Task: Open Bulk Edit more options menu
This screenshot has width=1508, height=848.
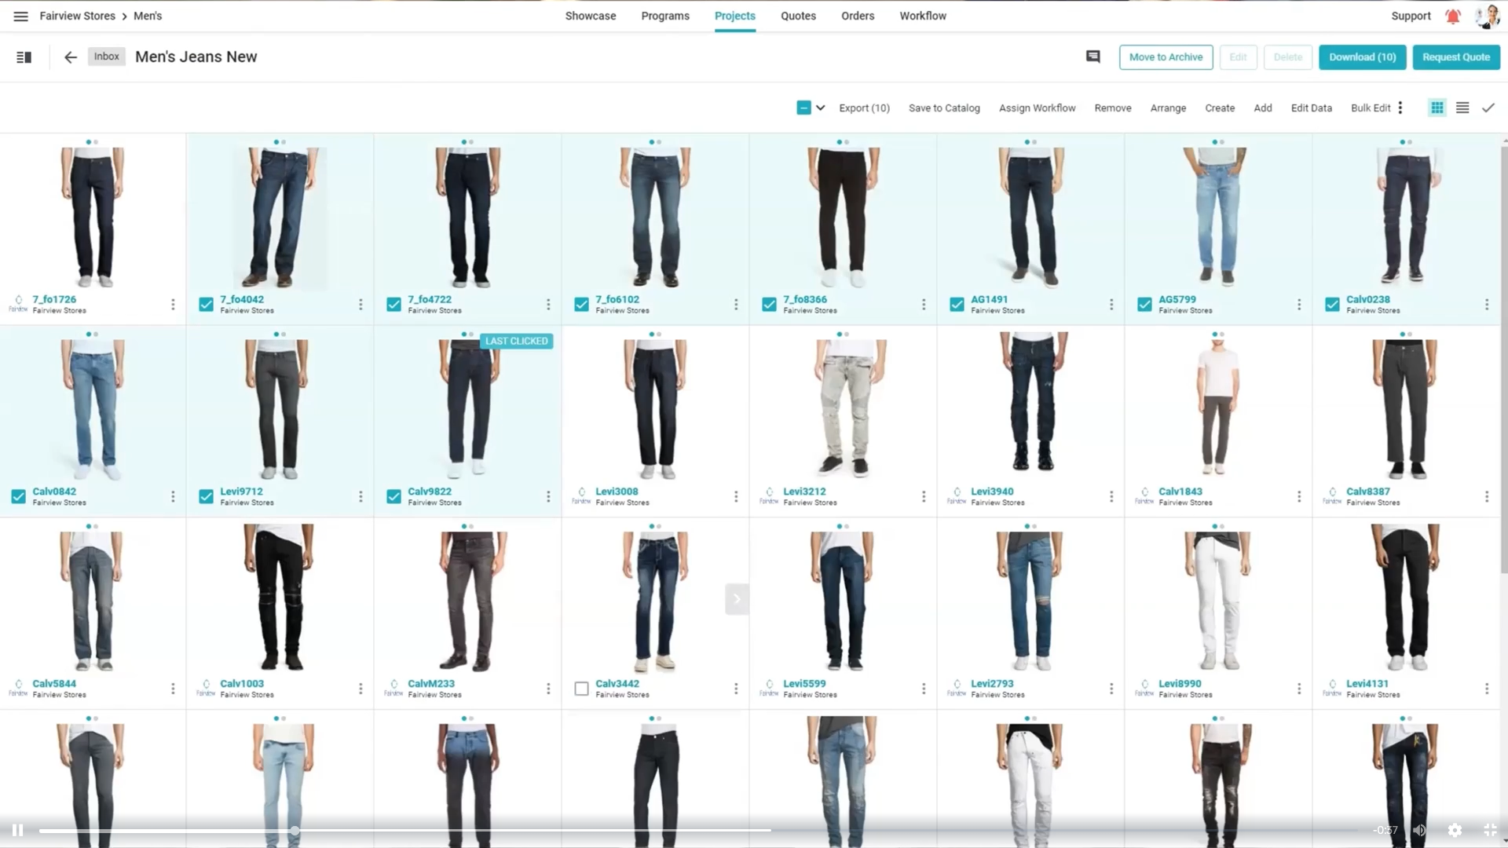Action: [1400, 108]
